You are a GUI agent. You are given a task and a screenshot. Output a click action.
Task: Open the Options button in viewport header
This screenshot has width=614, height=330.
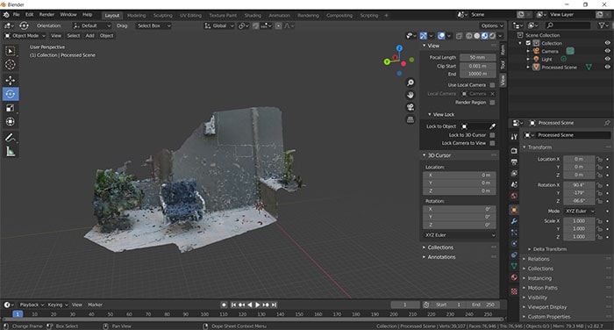[x=492, y=25]
